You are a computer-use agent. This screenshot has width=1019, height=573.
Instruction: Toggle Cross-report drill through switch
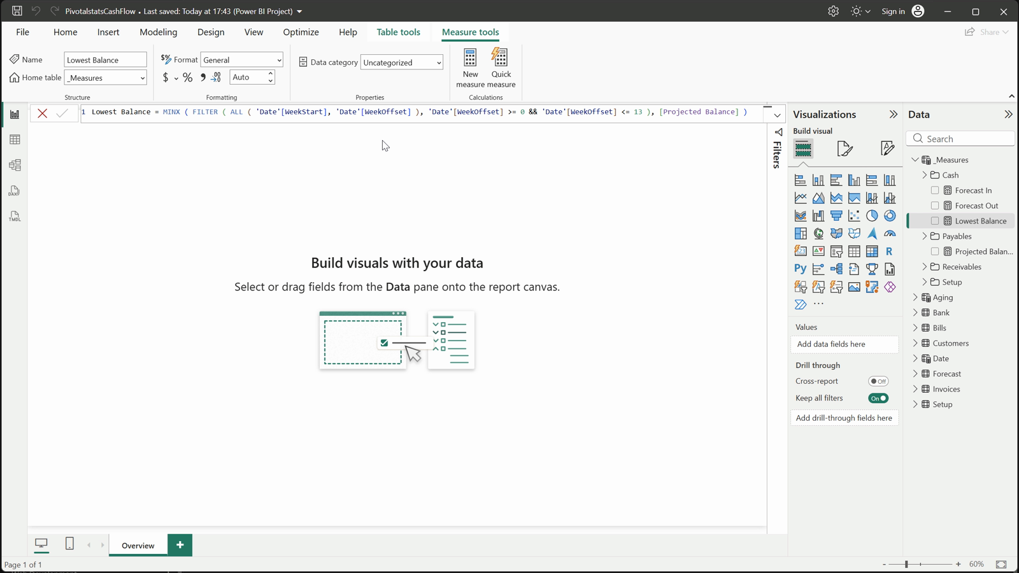pos(878,381)
